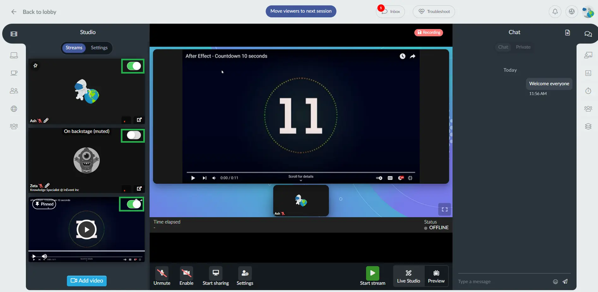The image size is (598, 292).
Task: Click the timer icon in right sidebar
Action: [588, 91]
